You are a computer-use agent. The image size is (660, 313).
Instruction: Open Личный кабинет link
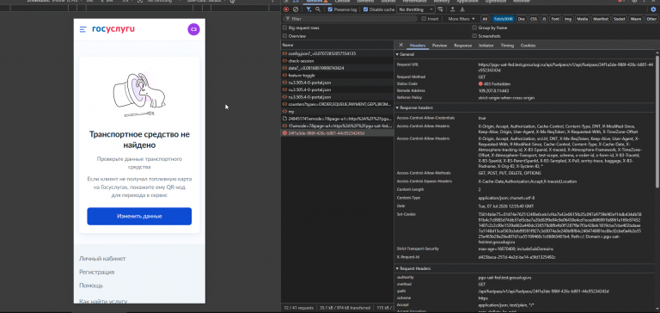pyautogui.click(x=102, y=259)
